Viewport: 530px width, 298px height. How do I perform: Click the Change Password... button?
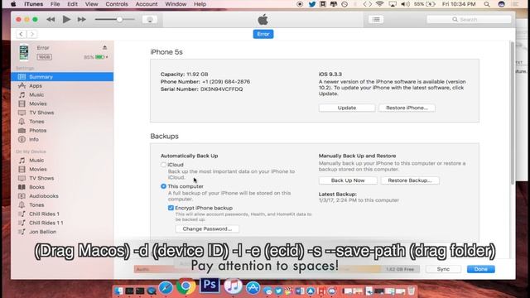pos(207,228)
